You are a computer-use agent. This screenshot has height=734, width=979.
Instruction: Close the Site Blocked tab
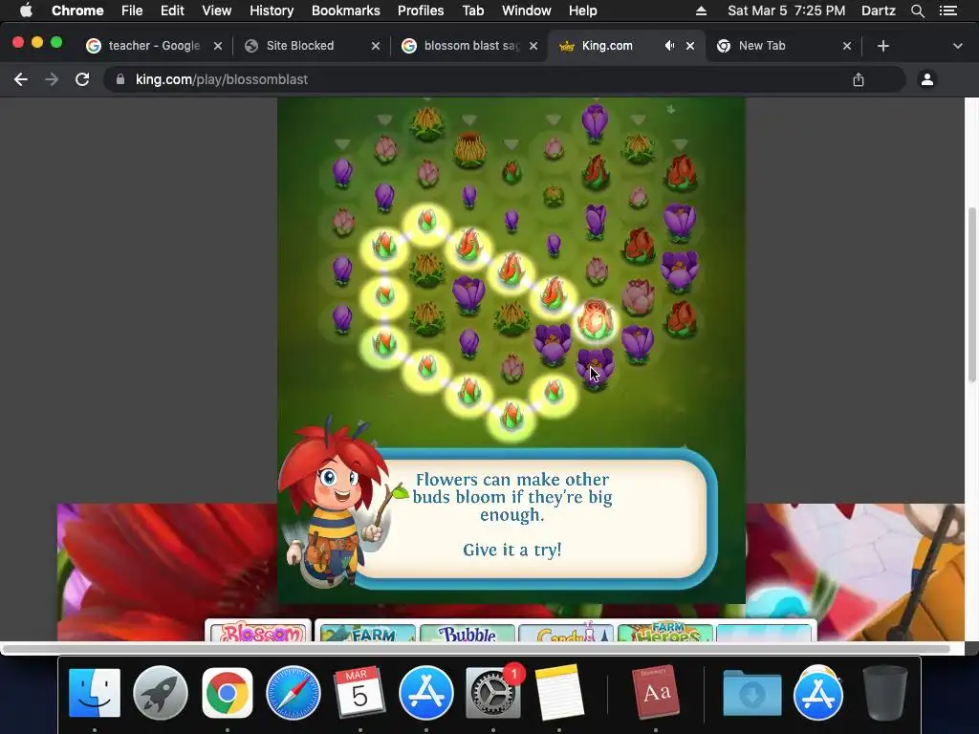(375, 46)
